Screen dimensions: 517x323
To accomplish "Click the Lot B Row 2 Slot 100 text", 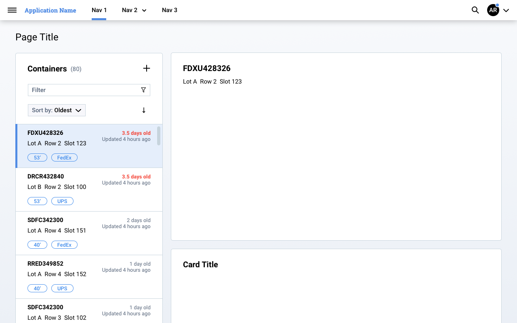I will [57, 187].
